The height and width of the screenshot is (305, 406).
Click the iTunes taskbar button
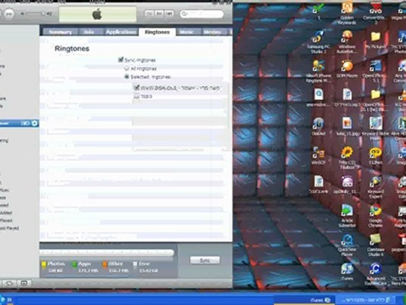click(x=304, y=300)
